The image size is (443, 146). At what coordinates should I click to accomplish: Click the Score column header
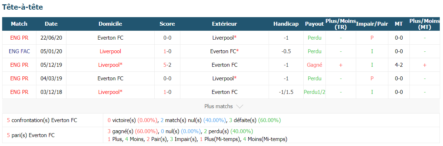(167, 24)
